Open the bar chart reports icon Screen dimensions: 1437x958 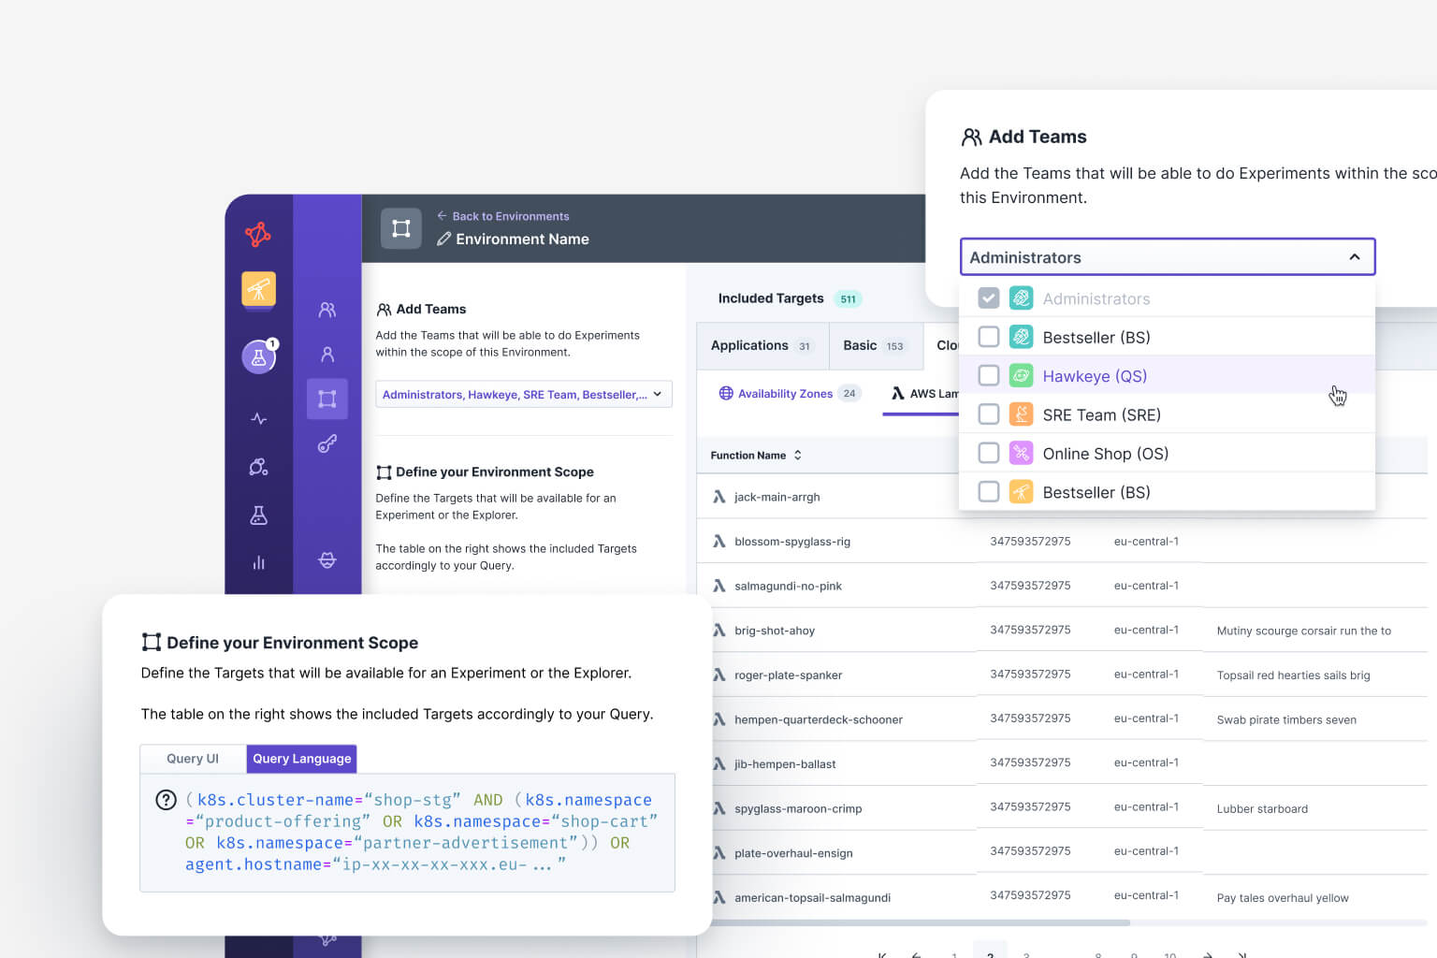point(259,562)
